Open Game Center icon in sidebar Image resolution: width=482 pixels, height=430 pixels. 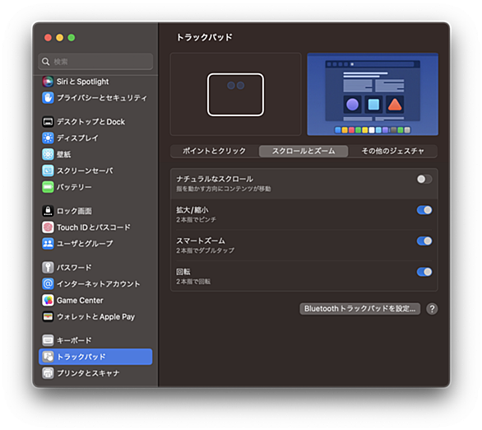click(48, 301)
